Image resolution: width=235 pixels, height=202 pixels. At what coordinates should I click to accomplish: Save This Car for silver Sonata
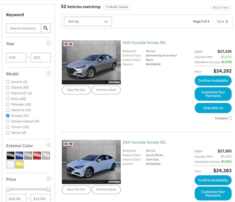[76, 90]
